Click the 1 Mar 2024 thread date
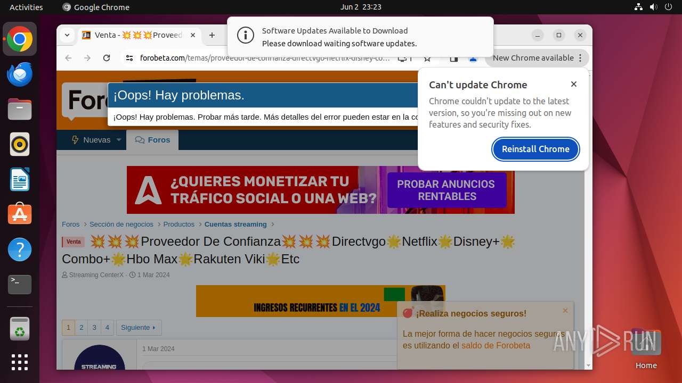 [x=153, y=275]
